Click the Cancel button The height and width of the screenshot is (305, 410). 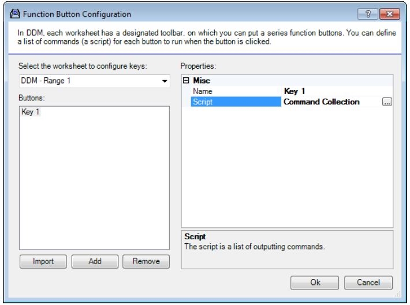[368, 283]
